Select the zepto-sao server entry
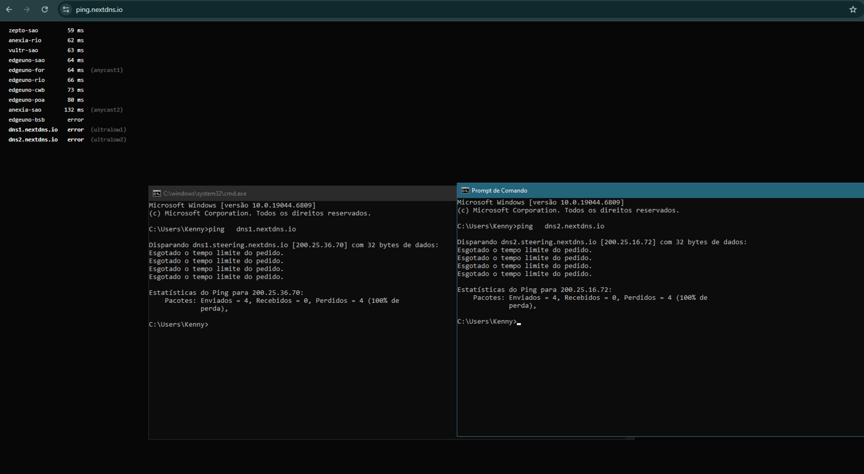Image resolution: width=864 pixels, height=474 pixels. pyautogui.click(x=23, y=31)
